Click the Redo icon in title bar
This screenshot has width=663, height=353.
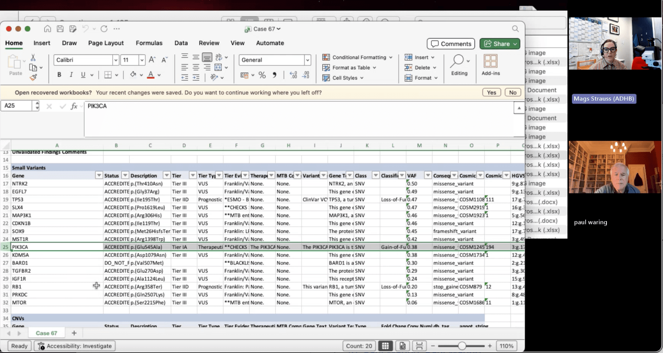[x=104, y=29]
